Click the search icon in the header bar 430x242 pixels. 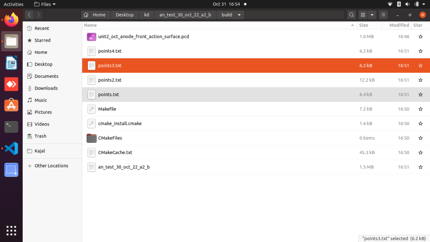(x=351, y=15)
